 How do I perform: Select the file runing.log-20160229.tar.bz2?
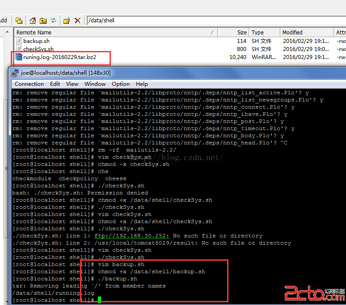(59, 57)
